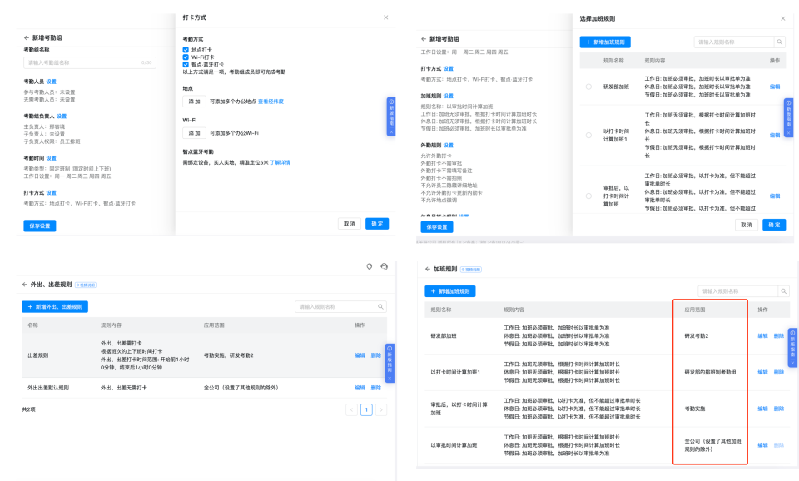The image size is (799, 481).
Task: Click 添加 button under 地点
Action: coord(194,102)
